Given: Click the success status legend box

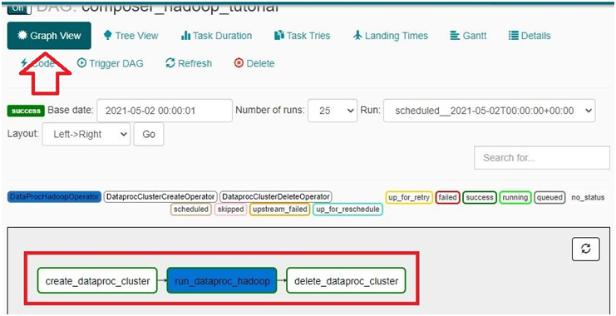Looking at the screenshot, I should (x=480, y=197).
